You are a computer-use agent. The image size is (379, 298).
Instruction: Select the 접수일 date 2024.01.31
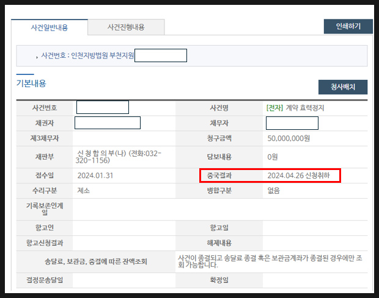pos(95,176)
